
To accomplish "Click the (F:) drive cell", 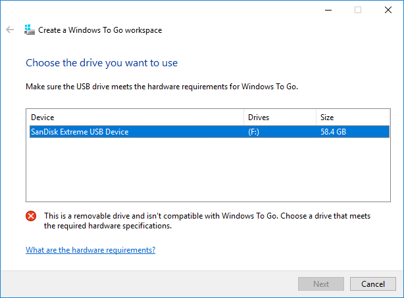I will (x=253, y=132).
